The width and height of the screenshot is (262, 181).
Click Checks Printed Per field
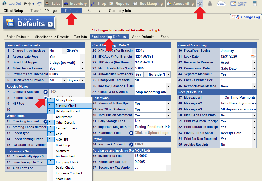coord(238,80)
